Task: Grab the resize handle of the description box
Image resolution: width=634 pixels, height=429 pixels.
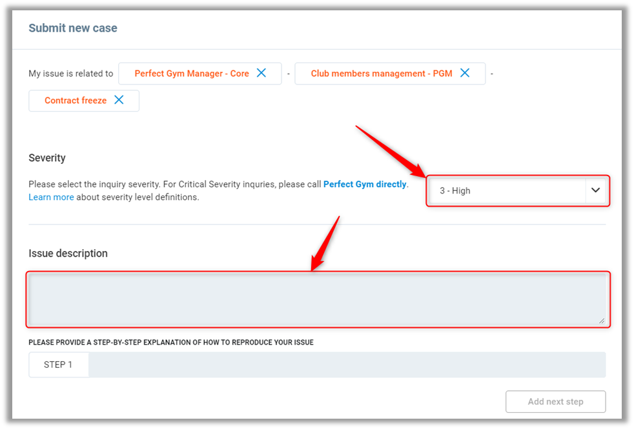Action: (601, 321)
